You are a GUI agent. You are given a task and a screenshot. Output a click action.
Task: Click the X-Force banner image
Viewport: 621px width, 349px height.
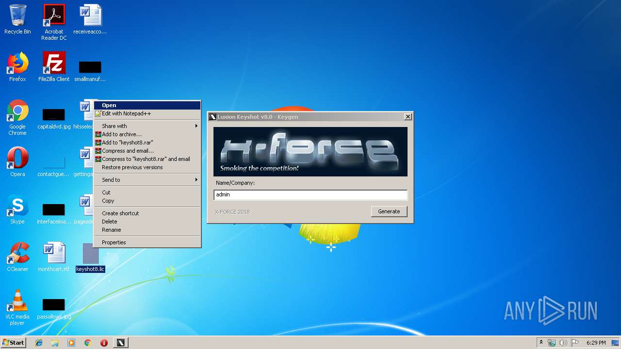(310, 152)
